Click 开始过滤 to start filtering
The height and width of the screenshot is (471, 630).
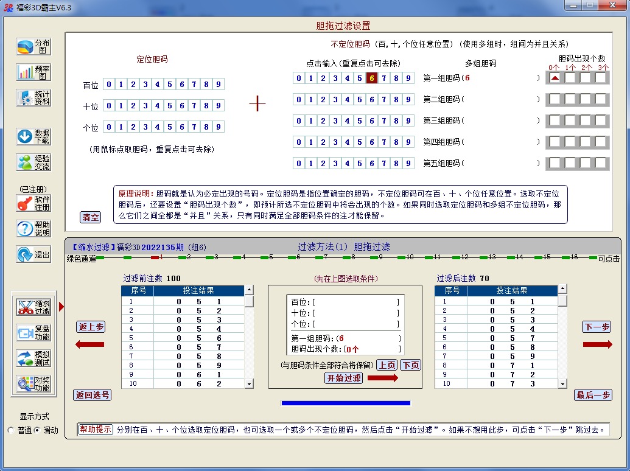coord(344,378)
